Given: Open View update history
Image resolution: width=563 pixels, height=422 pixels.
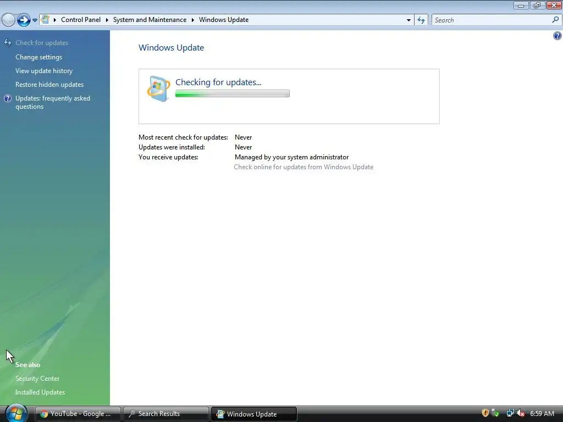Looking at the screenshot, I should [44, 71].
